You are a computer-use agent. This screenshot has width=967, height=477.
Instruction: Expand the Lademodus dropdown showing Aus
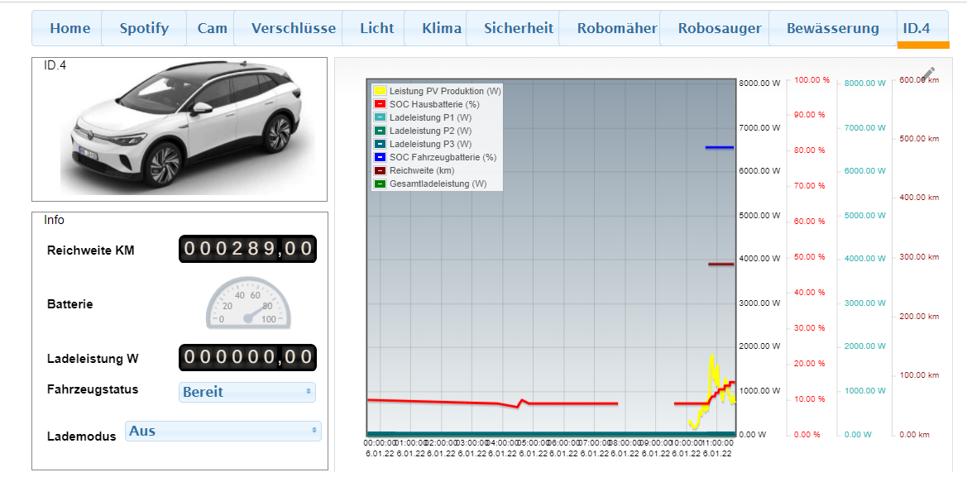coord(223,432)
